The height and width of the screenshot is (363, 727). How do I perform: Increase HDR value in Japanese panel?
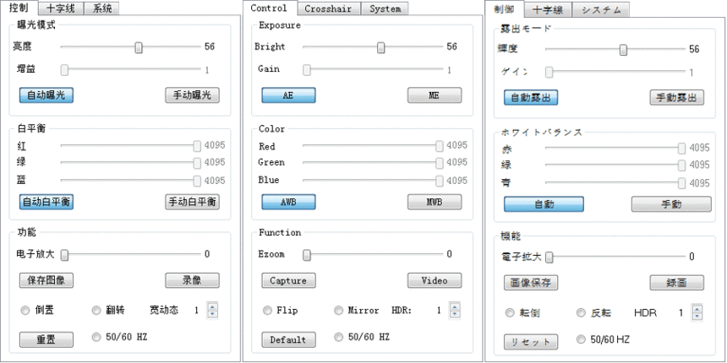coord(697,309)
